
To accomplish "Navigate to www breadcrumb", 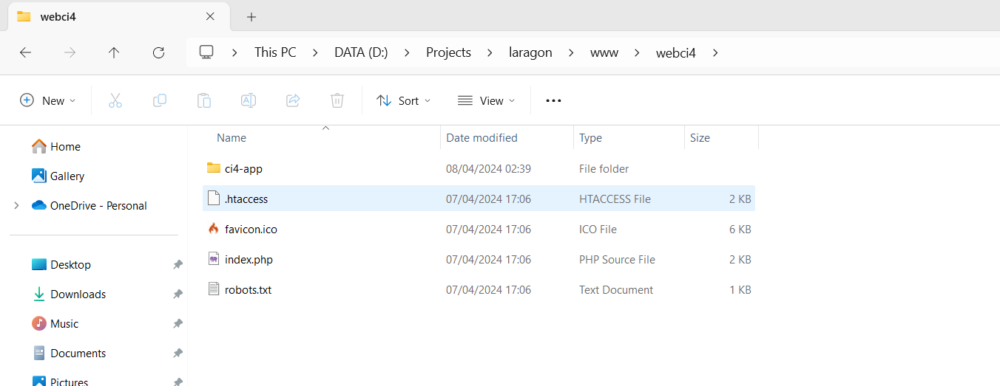I will point(604,52).
